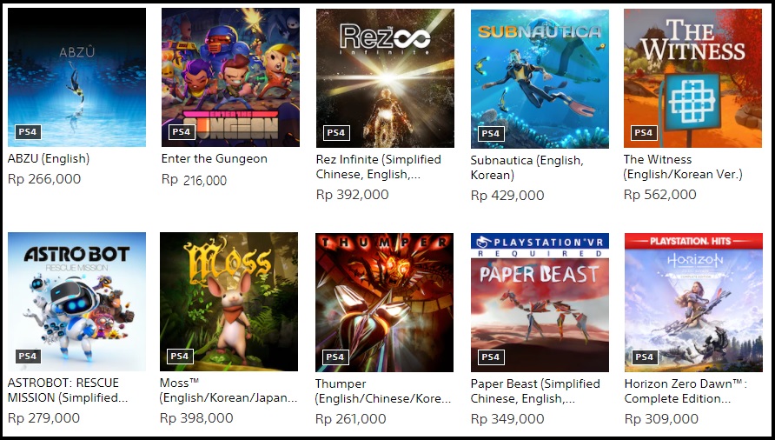The image size is (775, 440).
Task: Open the Rez Infinite cover image
Action: [x=385, y=78]
